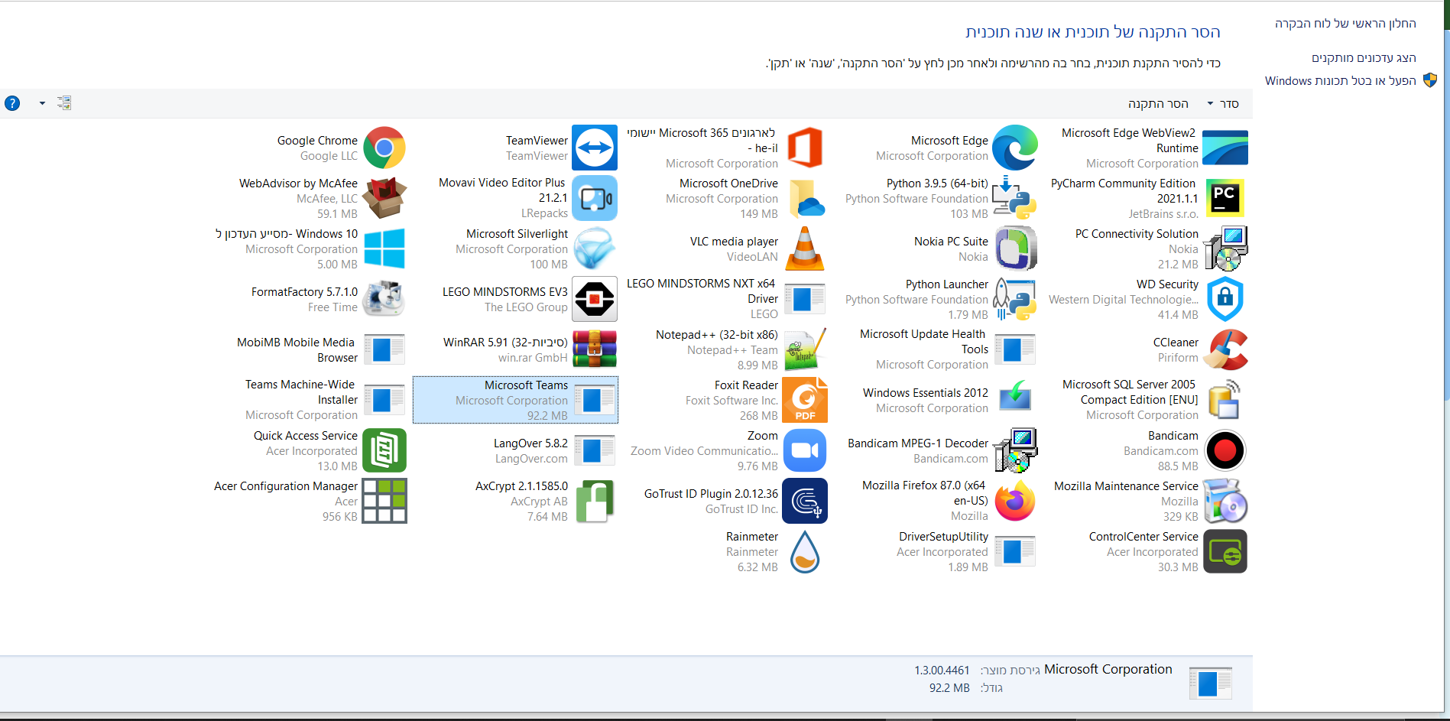Image resolution: width=1450 pixels, height=721 pixels.
Task: Open הפעל או בטל תכונות Windows link
Action: [1341, 80]
